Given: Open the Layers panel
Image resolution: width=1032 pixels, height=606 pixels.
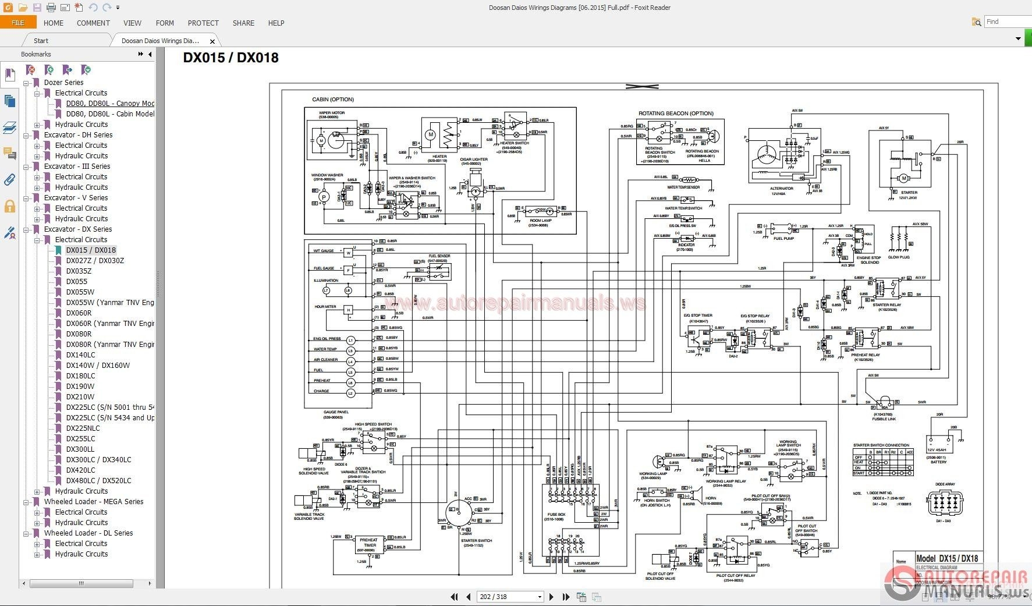Looking at the screenshot, I should pyautogui.click(x=10, y=127).
